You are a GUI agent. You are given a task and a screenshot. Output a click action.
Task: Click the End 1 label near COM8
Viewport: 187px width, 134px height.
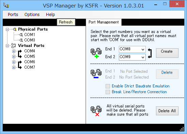[x=110, y=49]
